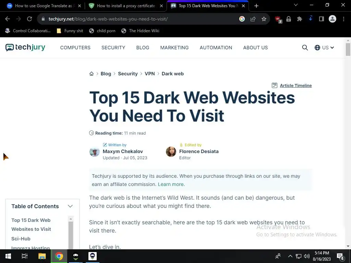Open the Extensions puzzle icon
This screenshot has width=351, height=263.
click(300, 19)
